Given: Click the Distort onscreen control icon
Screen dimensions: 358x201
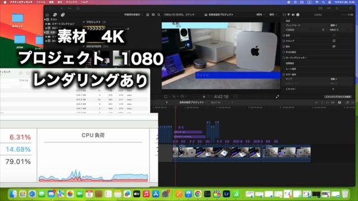Looking at the screenshot, I should 334,46.
